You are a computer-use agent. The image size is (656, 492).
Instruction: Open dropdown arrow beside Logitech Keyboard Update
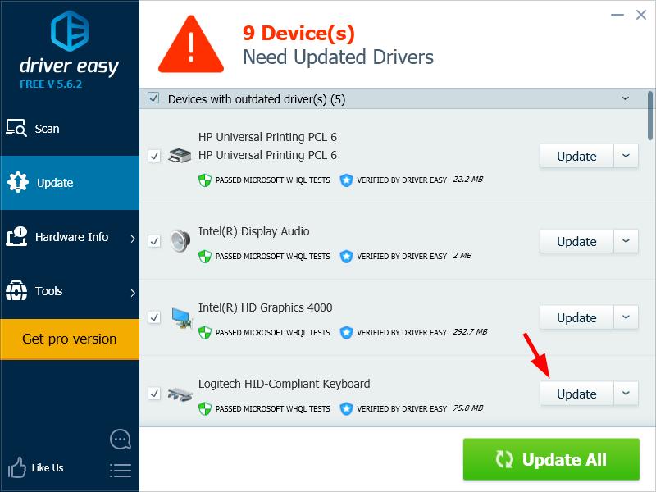pos(626,394)
